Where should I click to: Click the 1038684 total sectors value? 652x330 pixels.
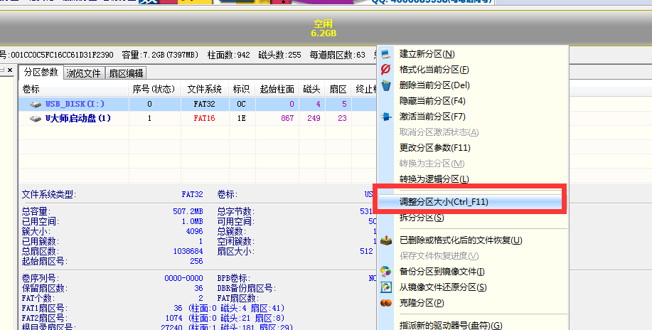tap(188, 251)
